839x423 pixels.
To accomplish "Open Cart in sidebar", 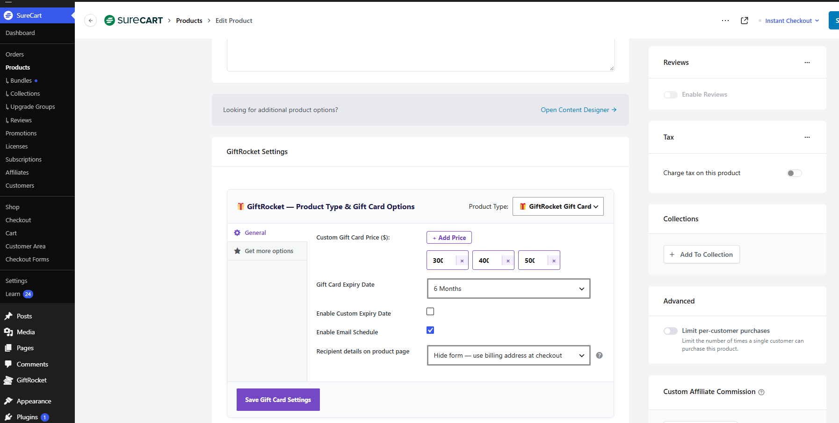I will (x=11, y=233).
